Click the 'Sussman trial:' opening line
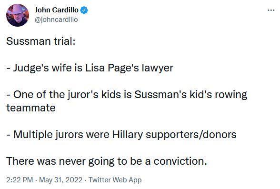The image size is (280, 189). click(x=41, y=41)
